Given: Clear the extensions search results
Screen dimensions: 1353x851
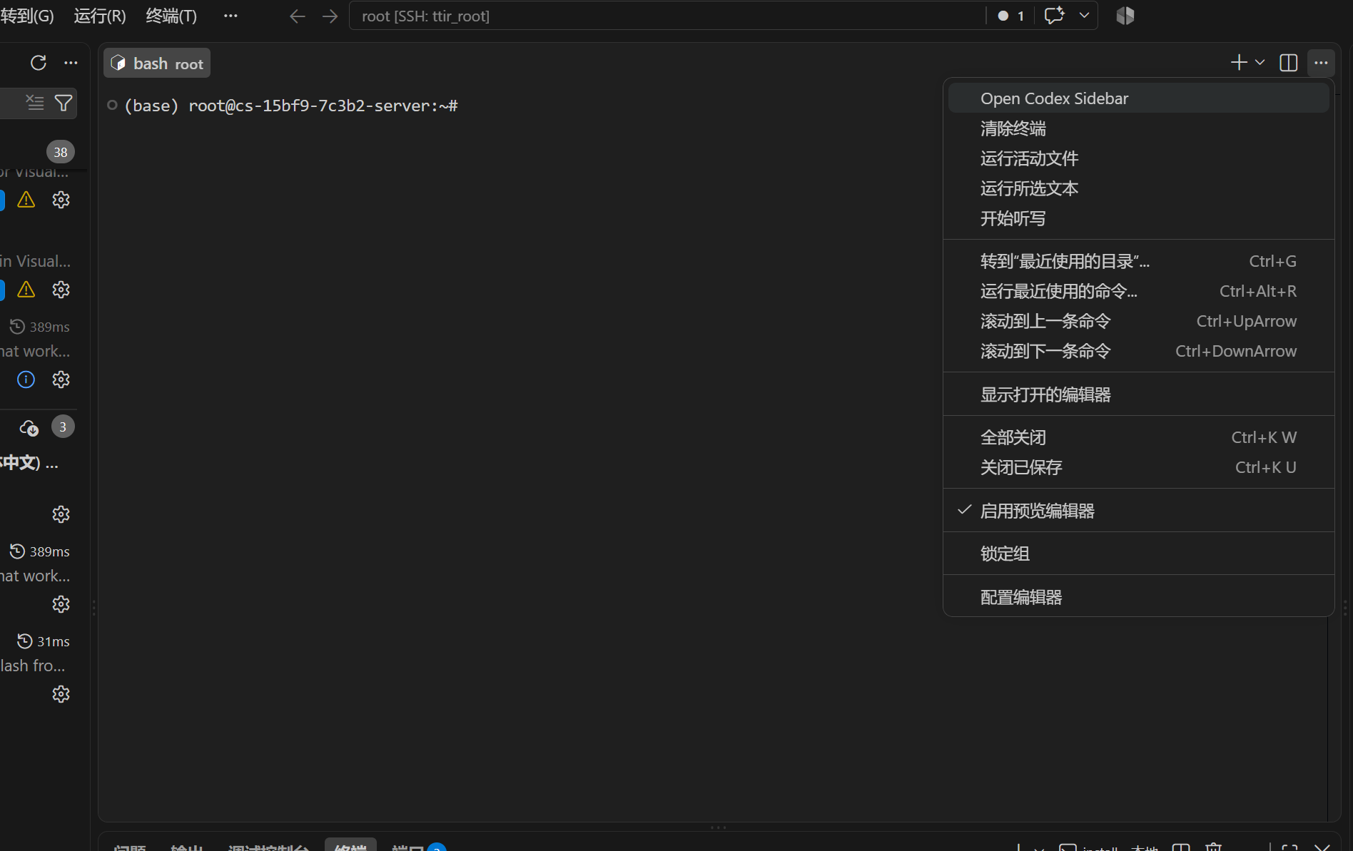Looking at the screenshot, I should pos(34,103).
